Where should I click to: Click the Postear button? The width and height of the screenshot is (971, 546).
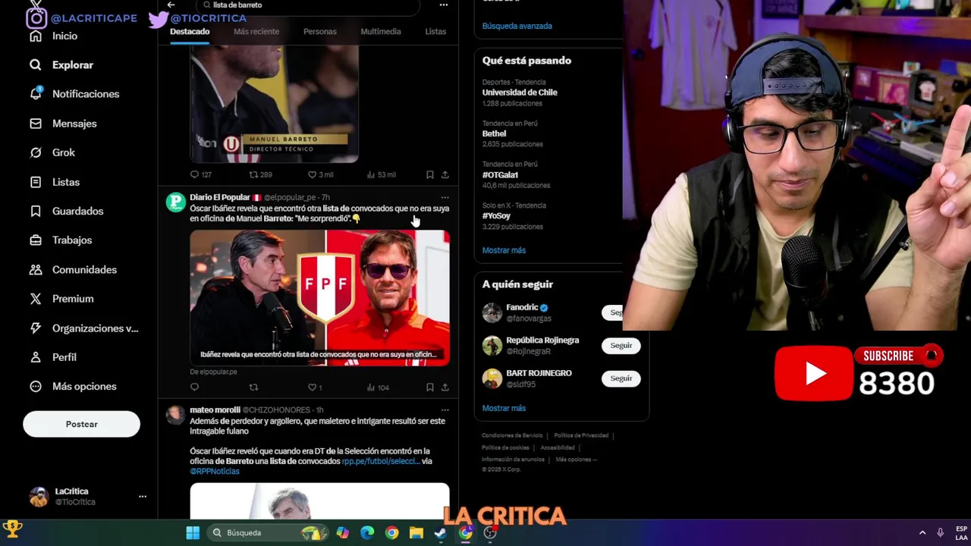[81, 424]
